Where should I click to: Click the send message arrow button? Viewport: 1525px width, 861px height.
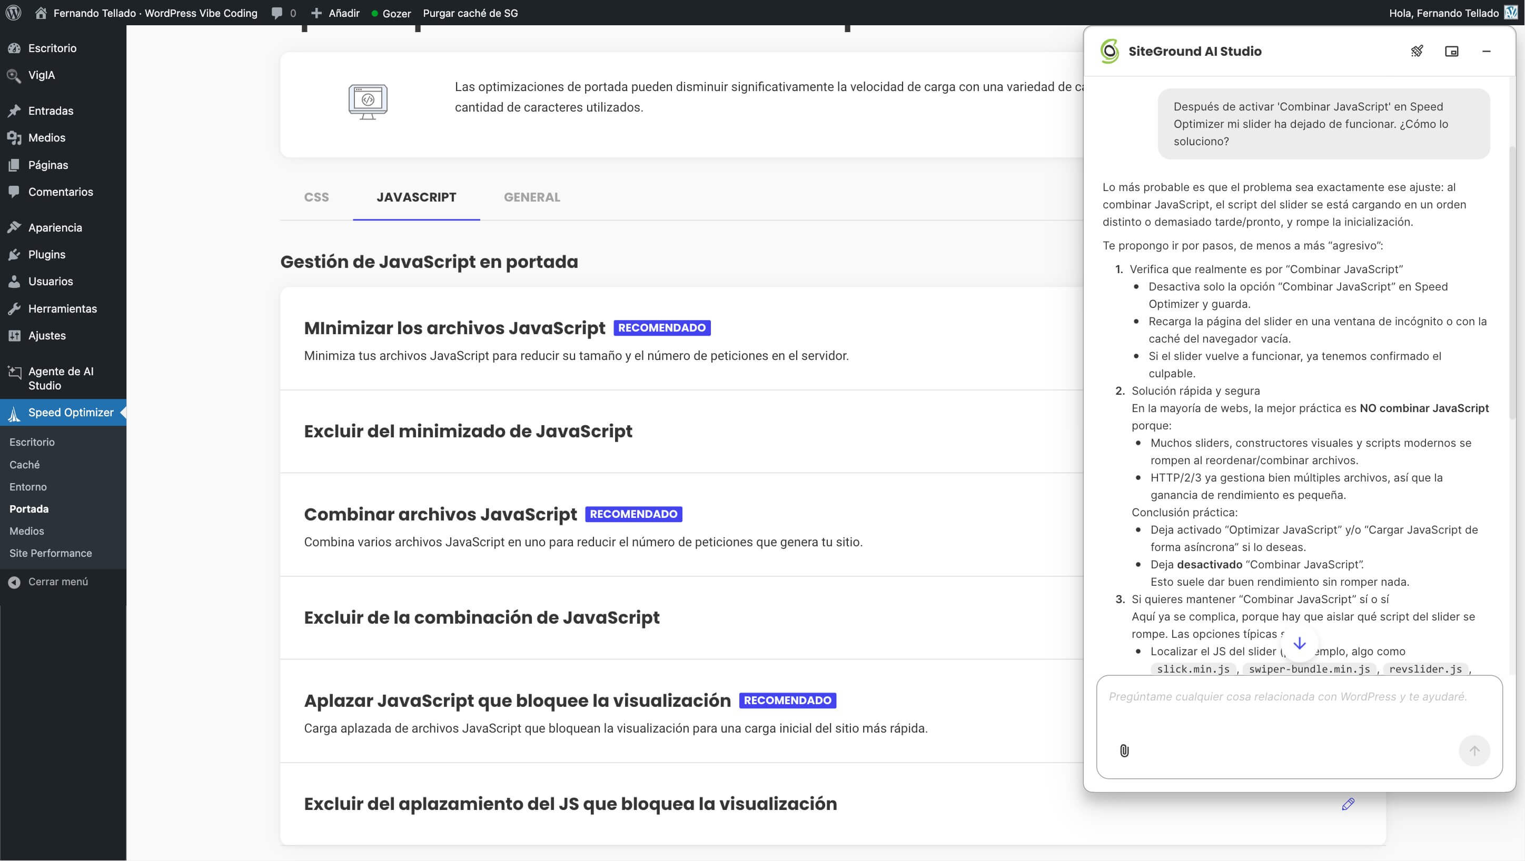(x=1474, y=750)
